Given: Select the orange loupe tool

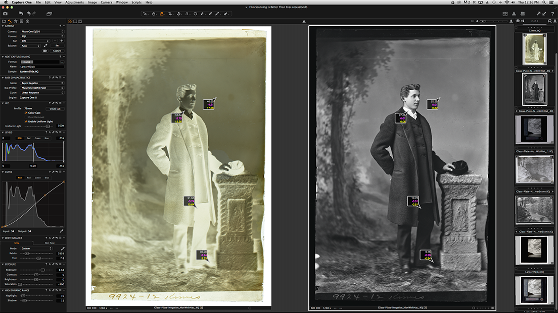Looking at the screenshot, I should point(162,14).
